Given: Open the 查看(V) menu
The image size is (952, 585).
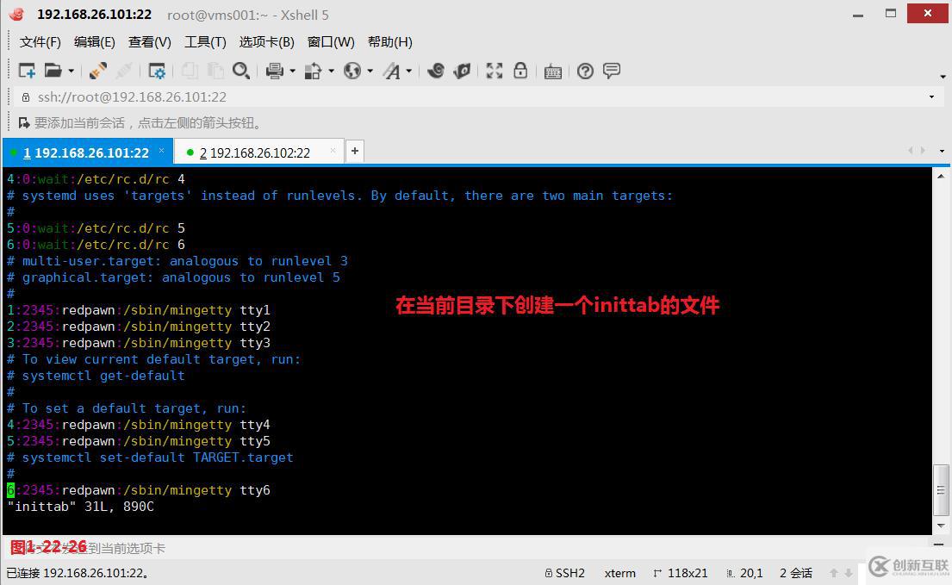Looking at the screenshot, I should pos(149,42).
